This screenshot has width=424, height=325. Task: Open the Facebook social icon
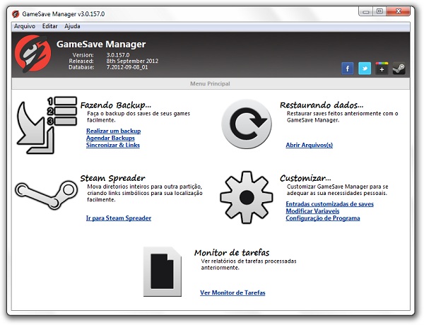tap(348, 69)
